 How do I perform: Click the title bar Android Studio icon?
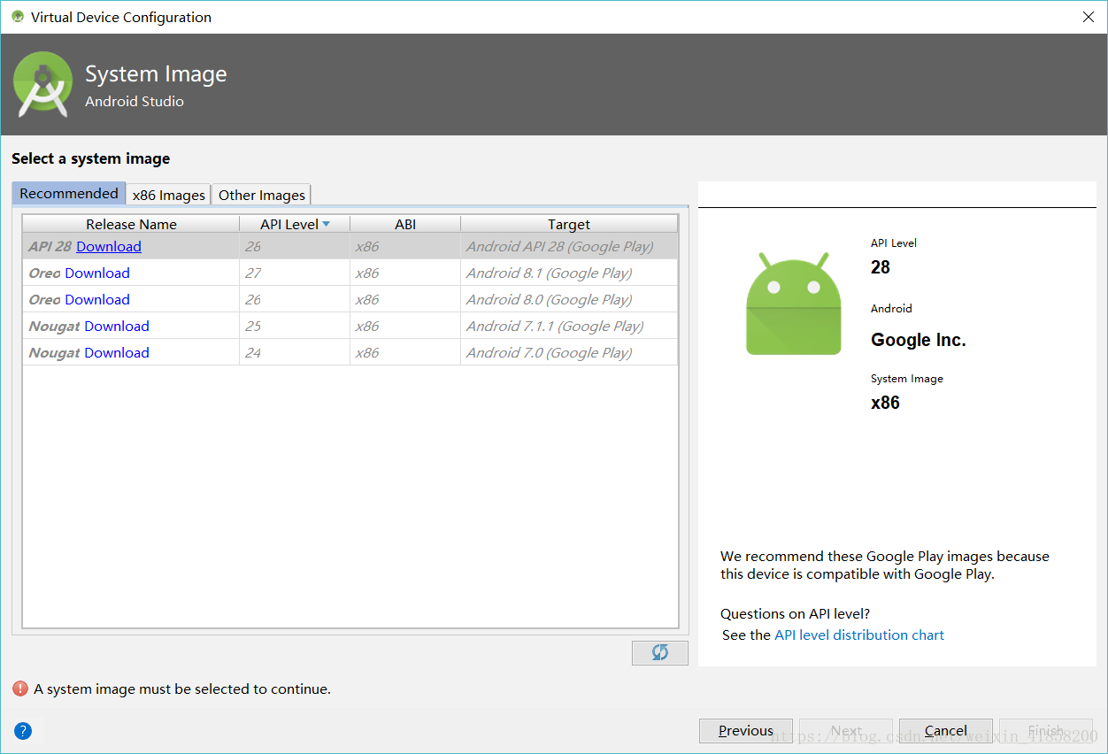click(x=17, y=17)
